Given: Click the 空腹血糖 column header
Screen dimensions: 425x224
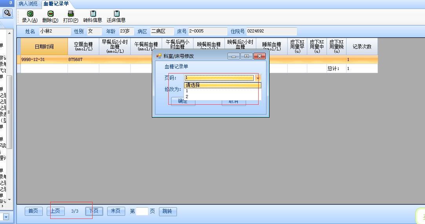Looking at the screenshot, I should 84,47.
